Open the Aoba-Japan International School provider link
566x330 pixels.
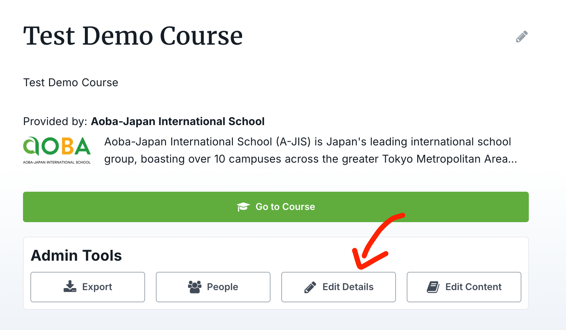pyautogui.click(x=178, y=121)
